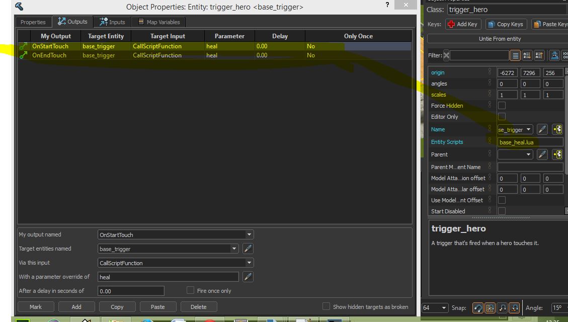Screen dimensions: 568x322
Task: Enable the Fire once only checkbox
Action: point(191,290)
